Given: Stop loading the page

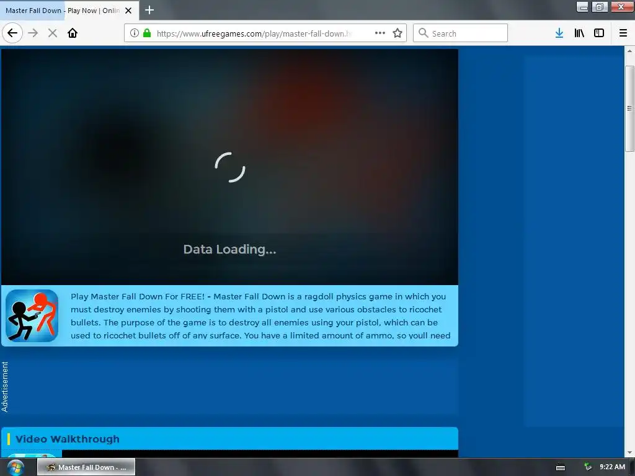Looking at the screenshot, I should (x=53, y=33).
